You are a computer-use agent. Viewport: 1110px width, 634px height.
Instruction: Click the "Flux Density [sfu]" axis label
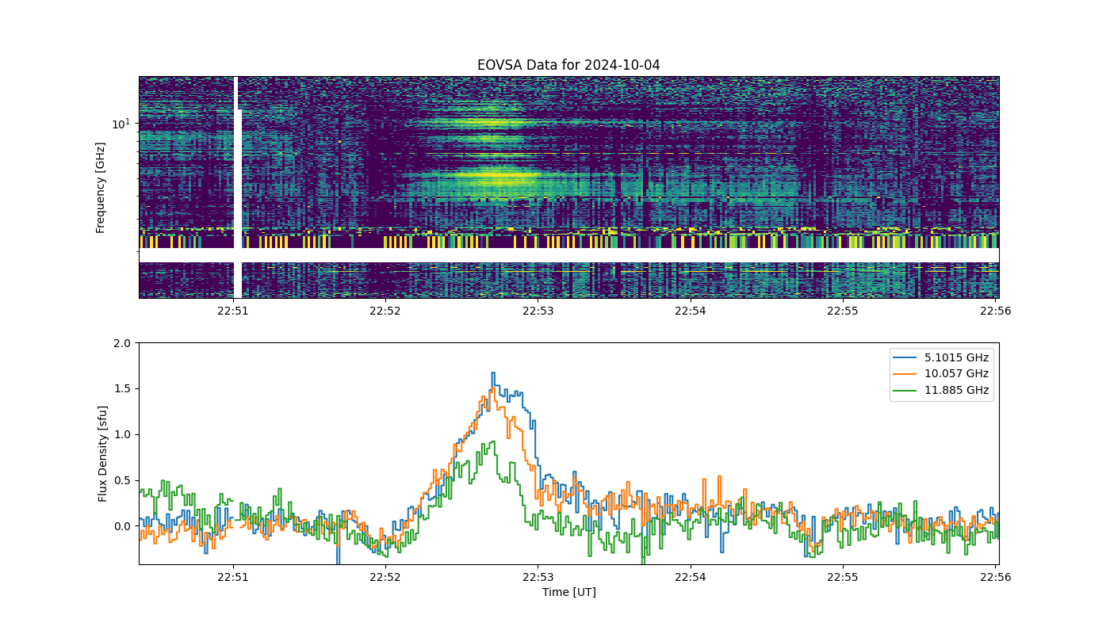click(103, 453)
